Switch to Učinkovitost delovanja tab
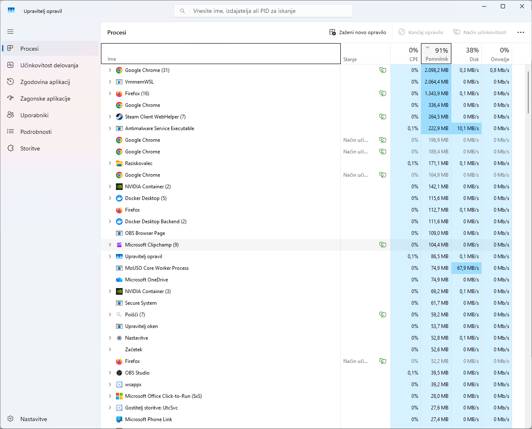This screenshot has width=532, height=429. pos(50,65)
